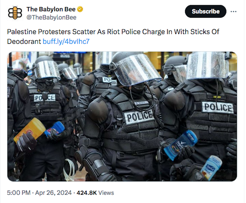The width and height of the screenshot is (246, 203).
Task: Click the right officer's POLICE patch
Action: (x=218, y=108)
